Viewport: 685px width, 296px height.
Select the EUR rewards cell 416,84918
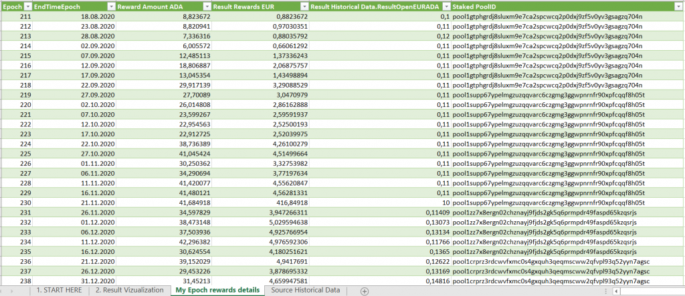coord(260,202)
